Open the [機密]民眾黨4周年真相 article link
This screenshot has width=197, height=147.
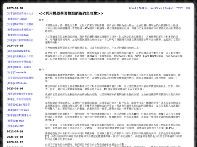20,94
